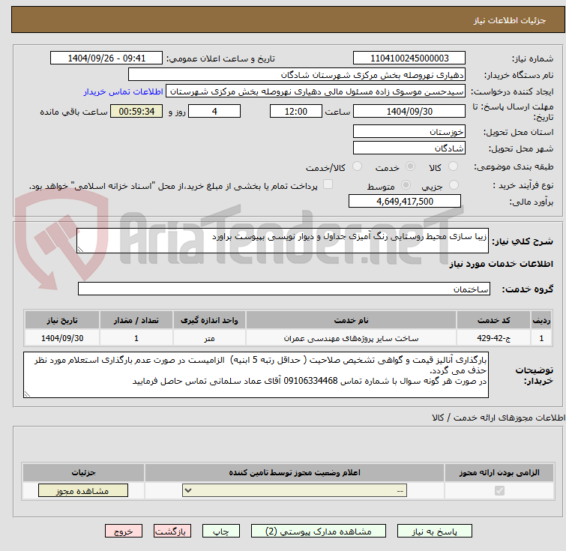This screenshot has width=566, height=551.
Task: Click the row number cell in ردیف column
Action: (541, 338)
